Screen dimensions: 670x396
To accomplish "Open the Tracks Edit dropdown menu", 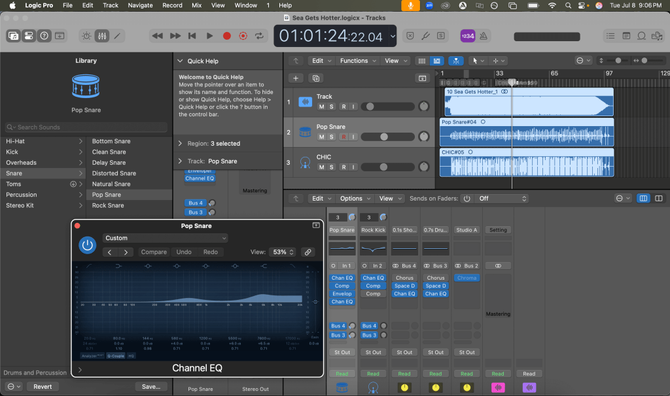I will (321, 61).
